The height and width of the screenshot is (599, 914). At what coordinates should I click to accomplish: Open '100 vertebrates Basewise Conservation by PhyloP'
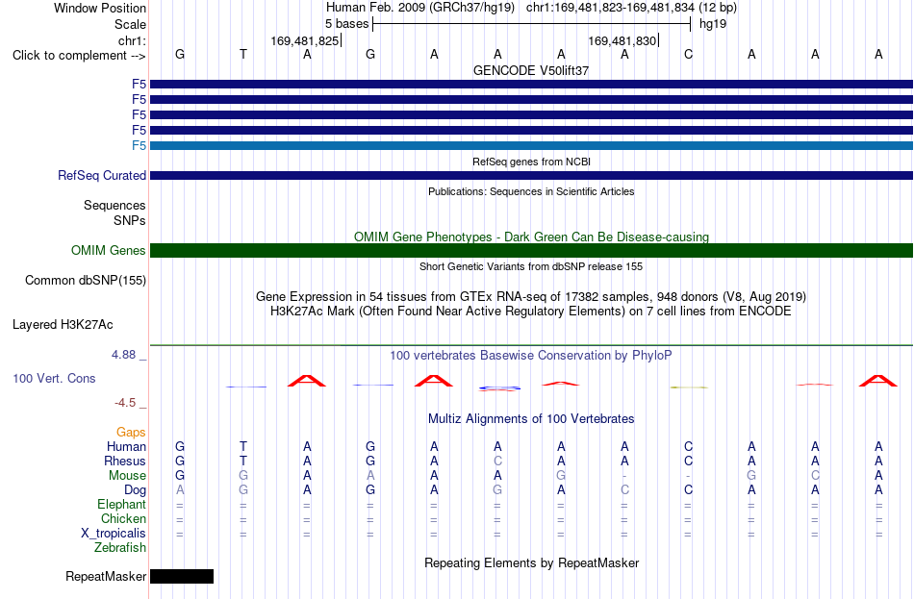point(531,356)
